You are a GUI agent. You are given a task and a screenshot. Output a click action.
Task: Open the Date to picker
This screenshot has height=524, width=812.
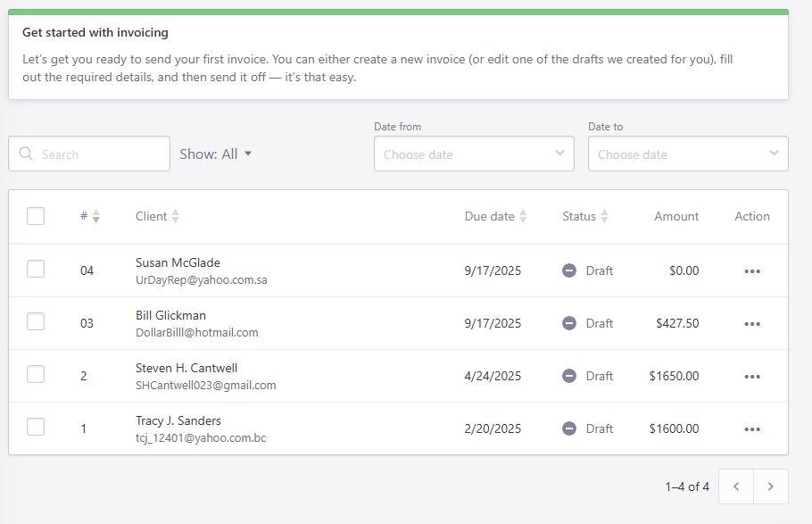[687, 154]
